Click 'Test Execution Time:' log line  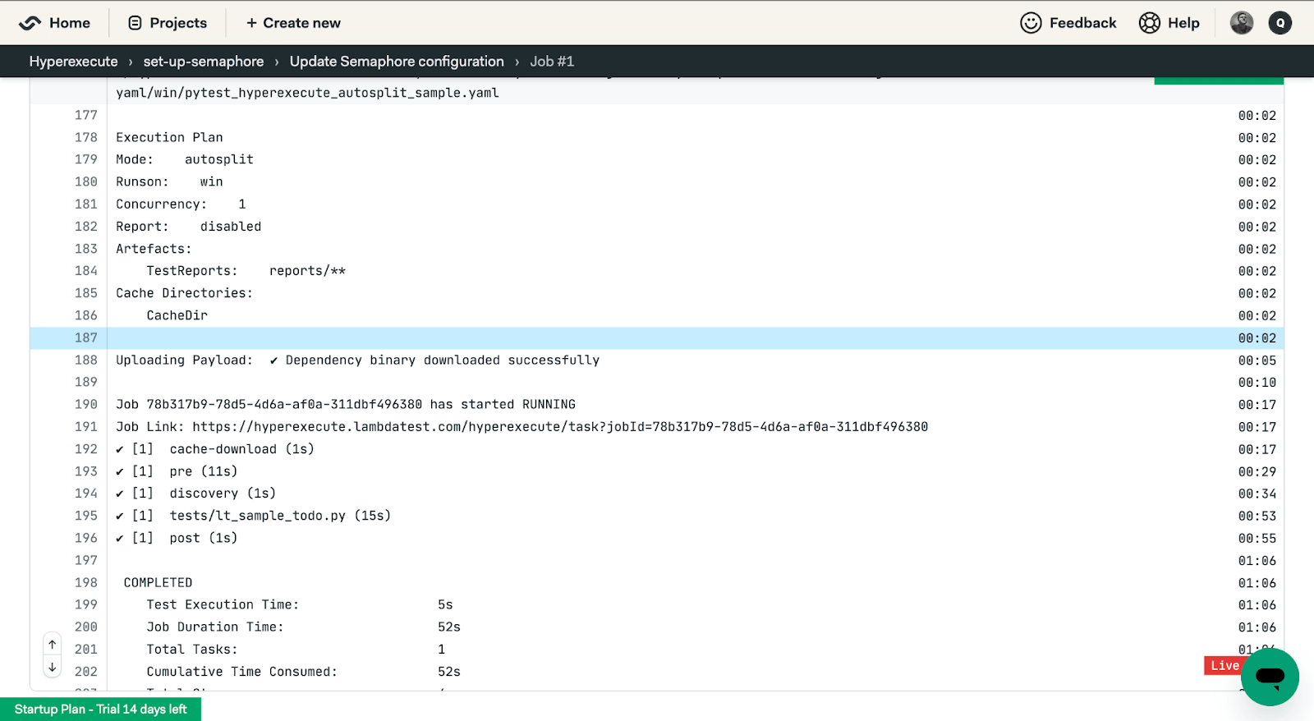300,604
